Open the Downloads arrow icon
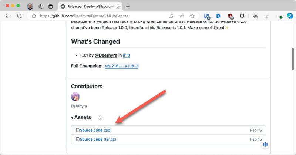This screenshot has height=155, width=296. (267, 16)
